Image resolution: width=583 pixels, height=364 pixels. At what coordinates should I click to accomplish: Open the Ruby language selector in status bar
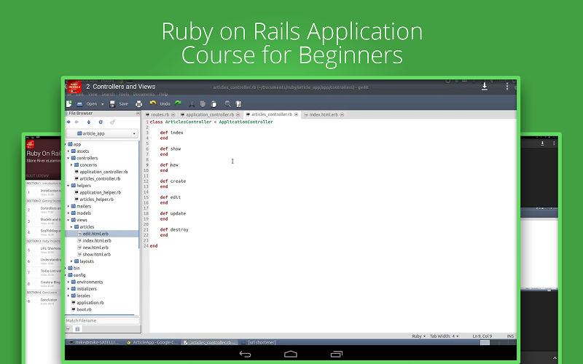[x=419, y=336]
